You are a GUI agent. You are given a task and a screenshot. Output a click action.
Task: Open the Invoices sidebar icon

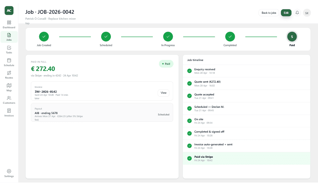[x=9, y=111]
